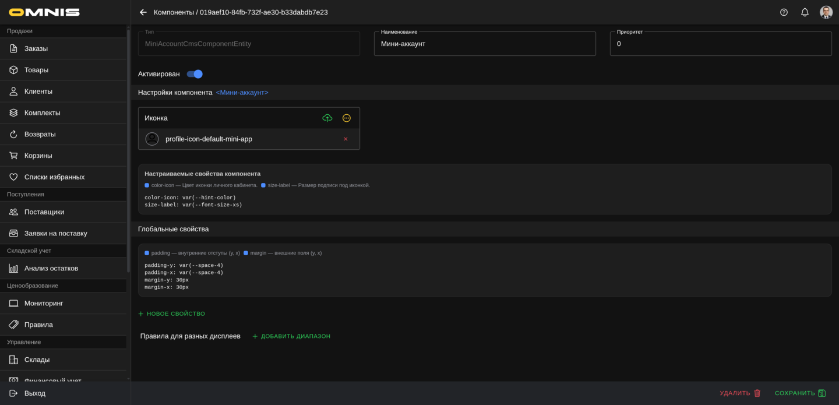Go to Товары section
This screenshot has height=405, width=839.
tap(36, 70)
